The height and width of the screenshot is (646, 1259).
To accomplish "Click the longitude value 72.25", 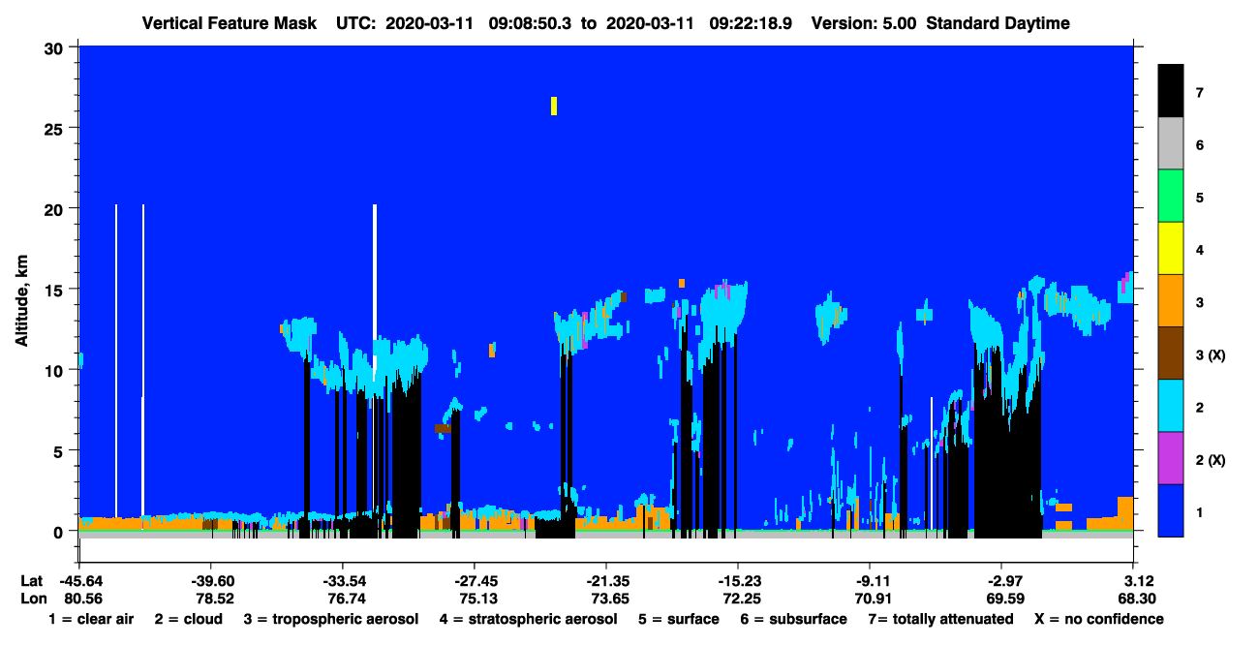I will (742, 599).
